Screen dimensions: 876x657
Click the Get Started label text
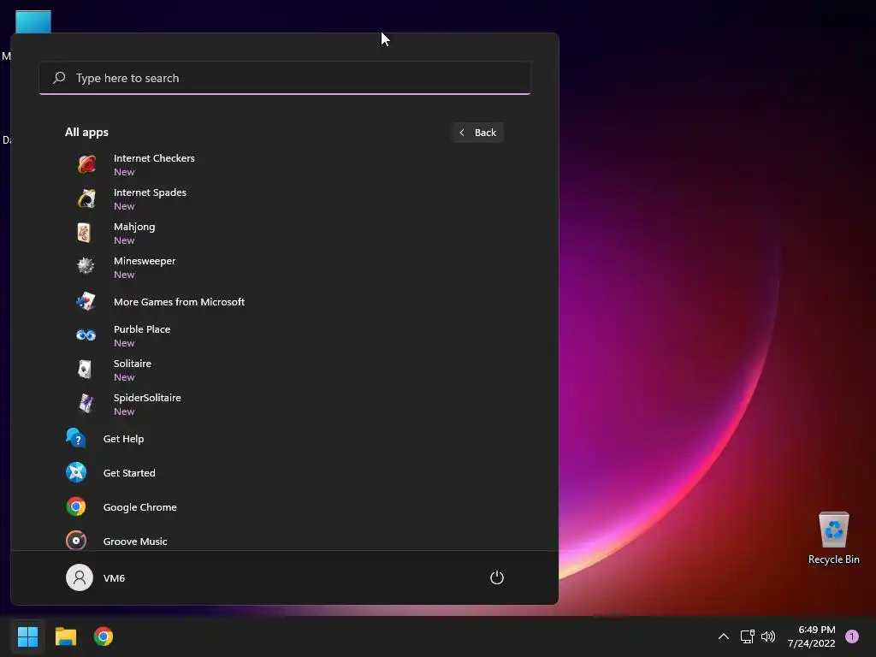[x=129, y=472]
